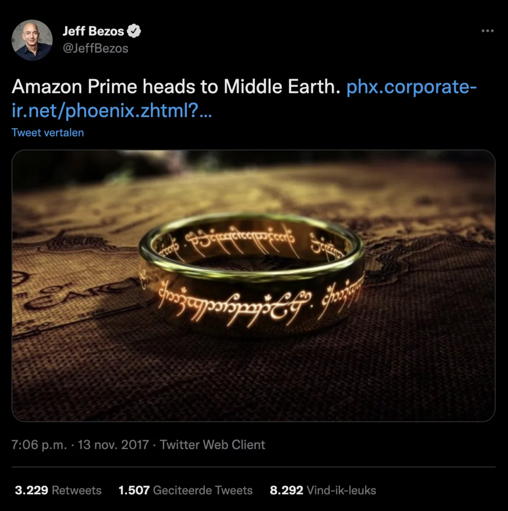Image resolution: width=508 pixels, height=511 pixels.
Task: Open Jeff Bezos's profile picture
Action: click(32, 41)
